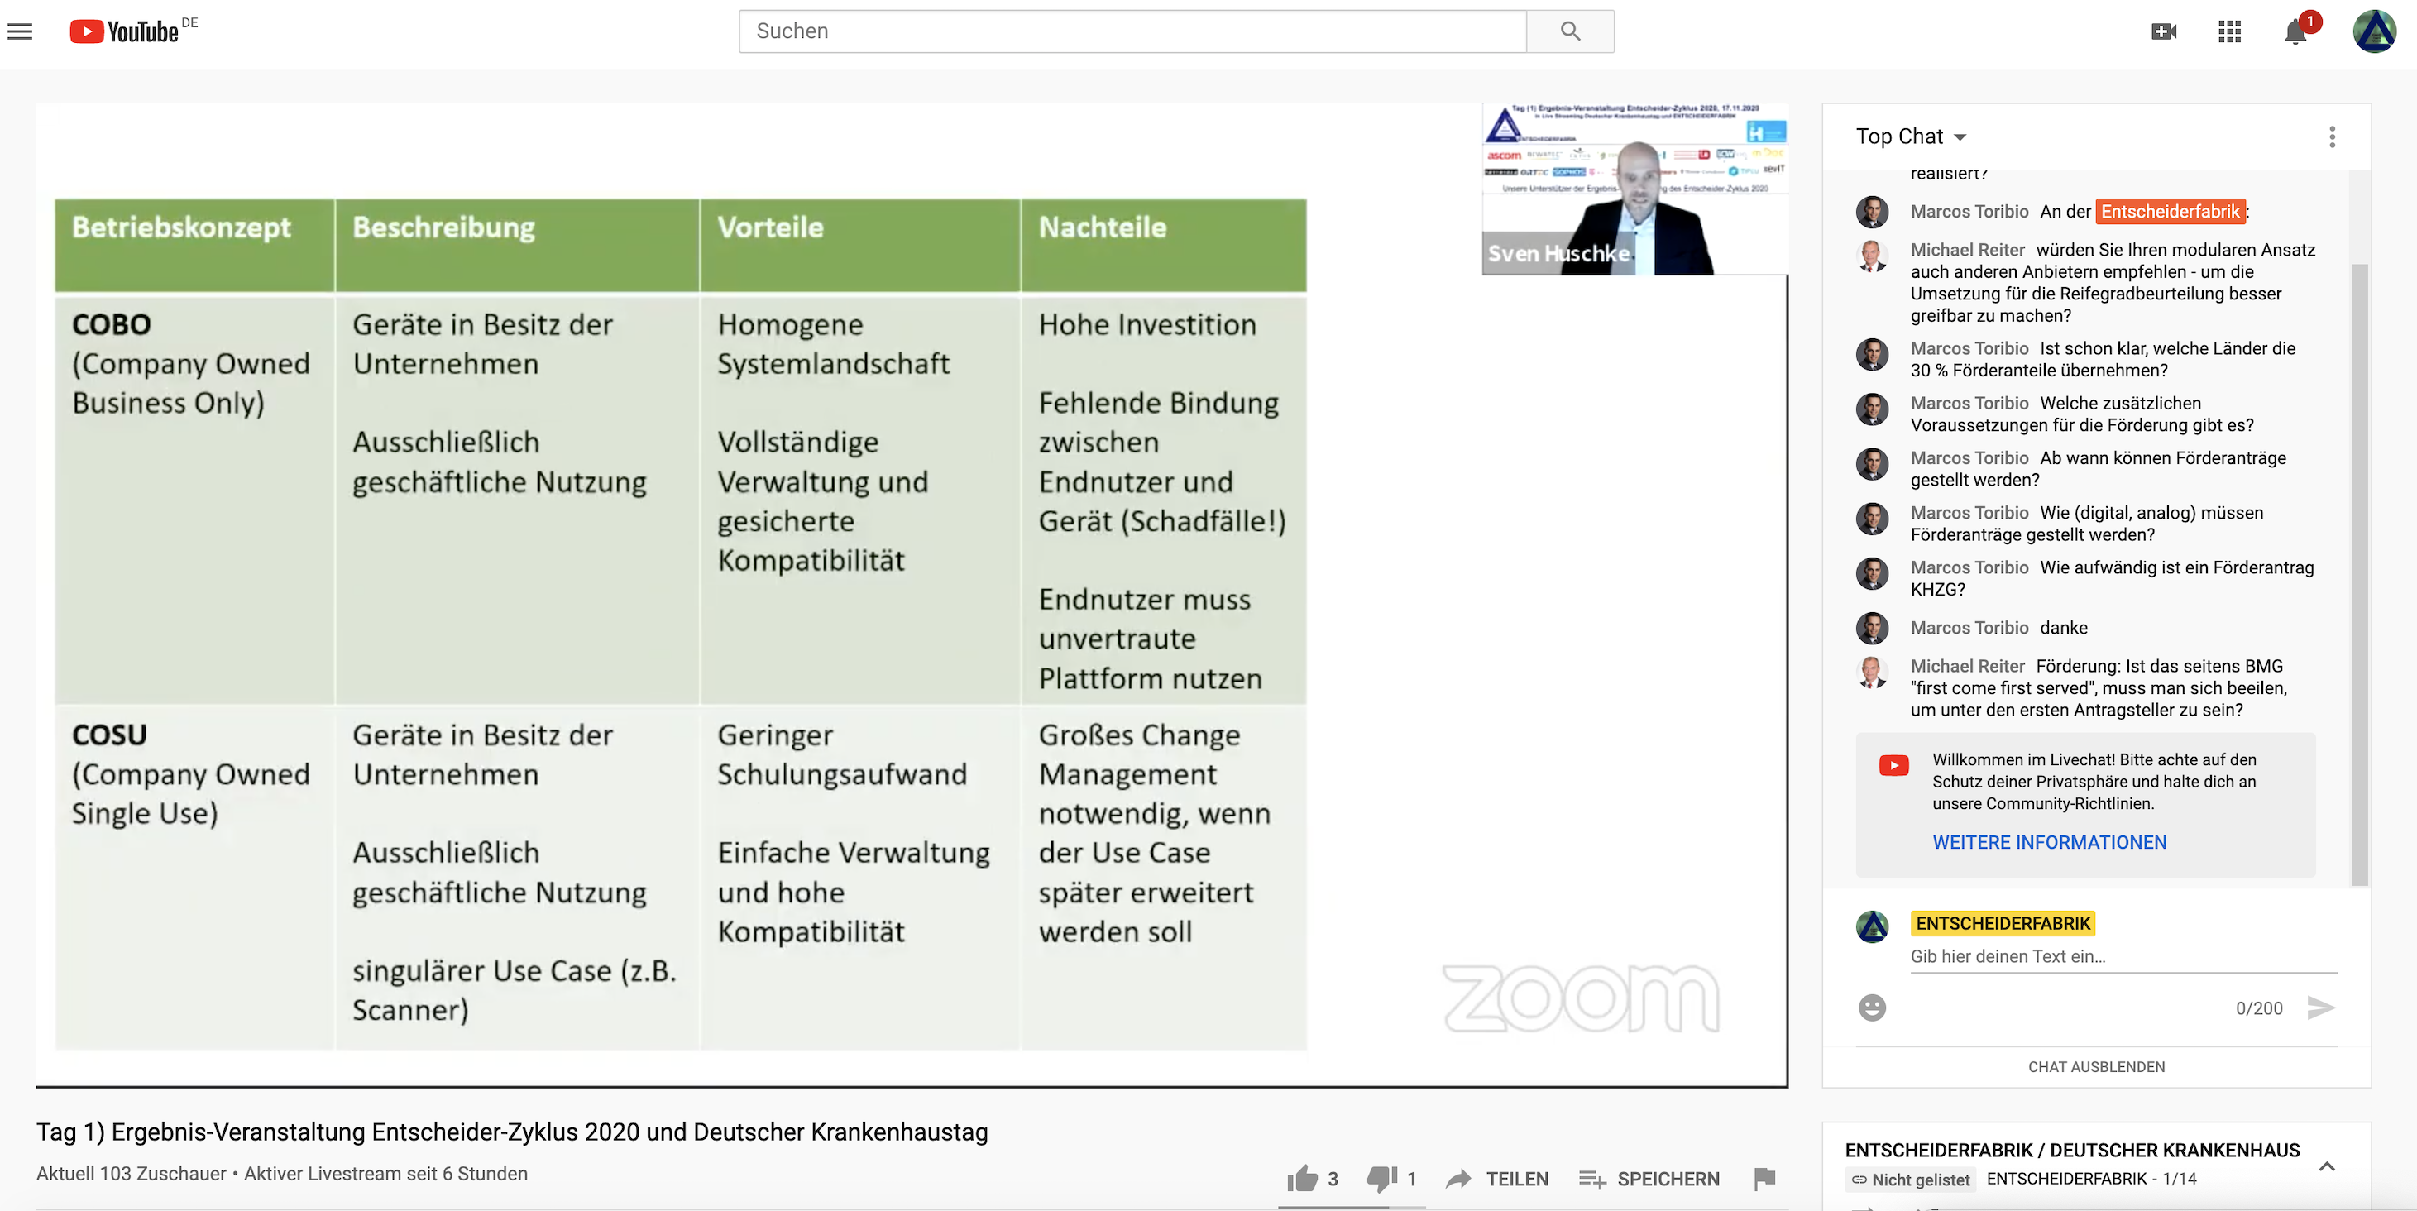2417x1211 pixels.
Task: Click the Suchen search field
Action: (1132, 31)
